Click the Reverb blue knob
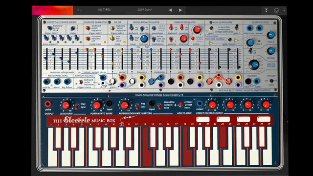The width and height of the screenshot is (313, 176). (270, 51)
